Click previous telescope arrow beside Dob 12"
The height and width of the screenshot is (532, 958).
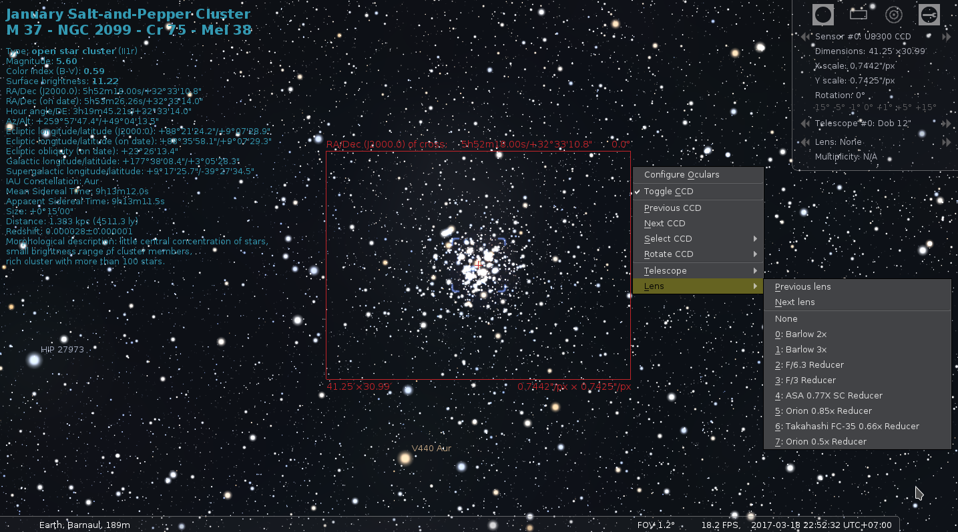[805, 123]
